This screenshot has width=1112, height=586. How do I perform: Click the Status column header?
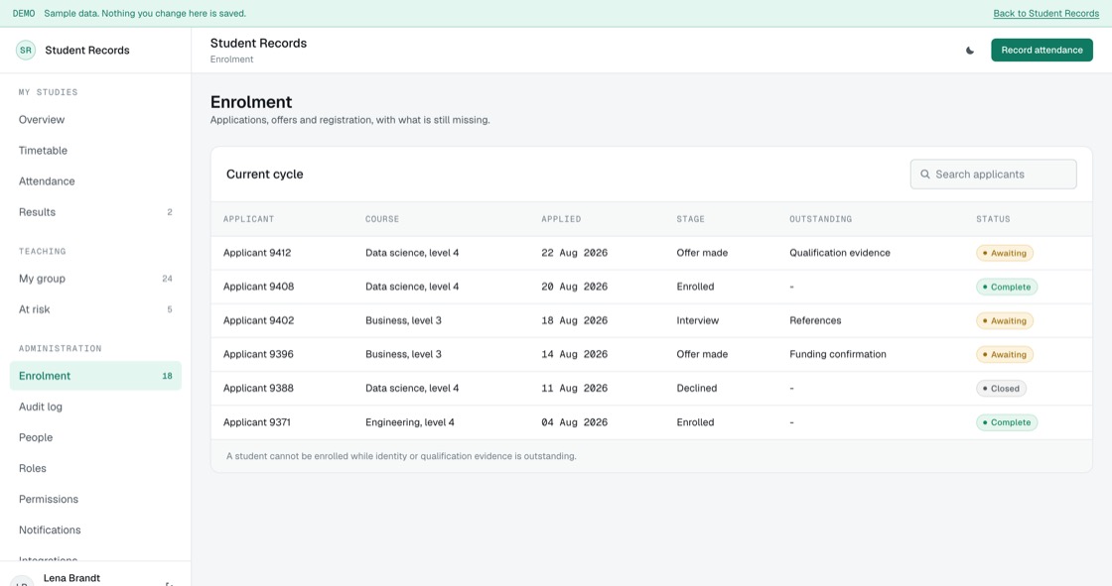993,219
